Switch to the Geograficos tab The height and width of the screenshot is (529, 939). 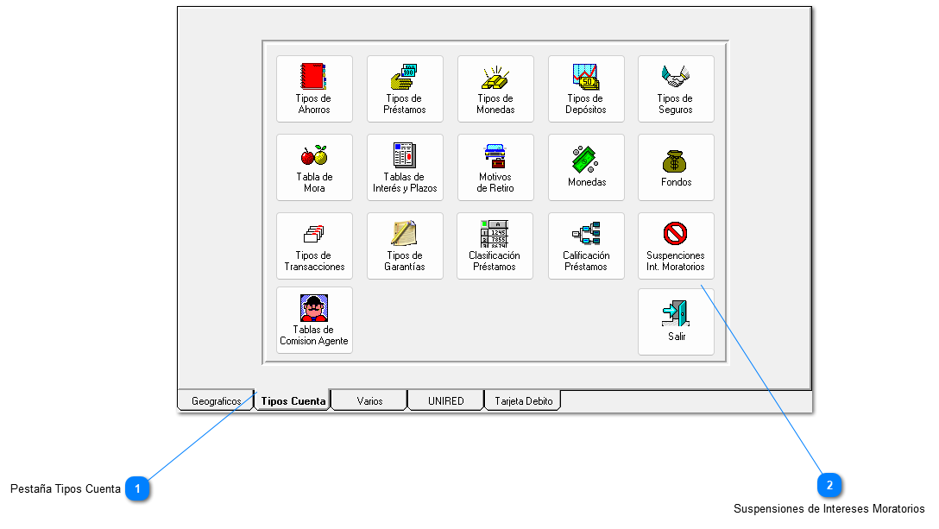click(x=216, y=401)
